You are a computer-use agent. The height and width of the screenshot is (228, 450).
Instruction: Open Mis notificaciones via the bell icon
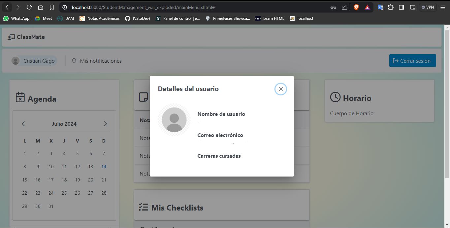click(x=74, y=60)
